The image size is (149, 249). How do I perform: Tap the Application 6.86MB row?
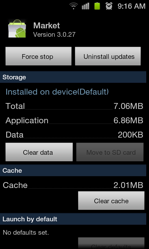click(74, 120)
